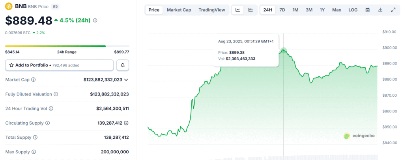The height and width of the screenshot is (160, 404).
Task: Select the 7D time range
Action: point(282,10)
